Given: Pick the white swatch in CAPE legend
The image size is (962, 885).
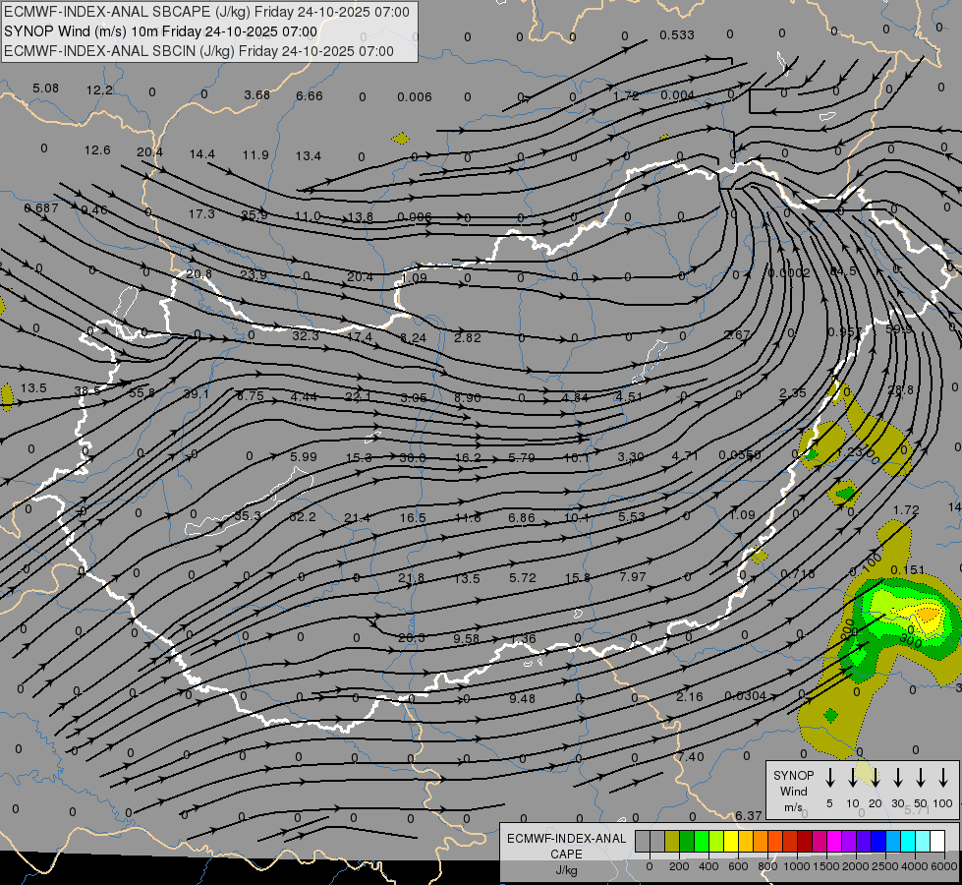Looking at the screenshot, I should [x=937, y=842].
